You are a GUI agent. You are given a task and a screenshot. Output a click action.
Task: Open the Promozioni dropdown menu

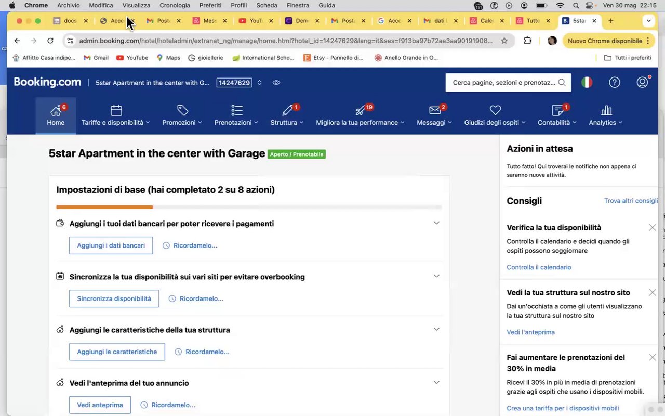click(x=182, y=123)
